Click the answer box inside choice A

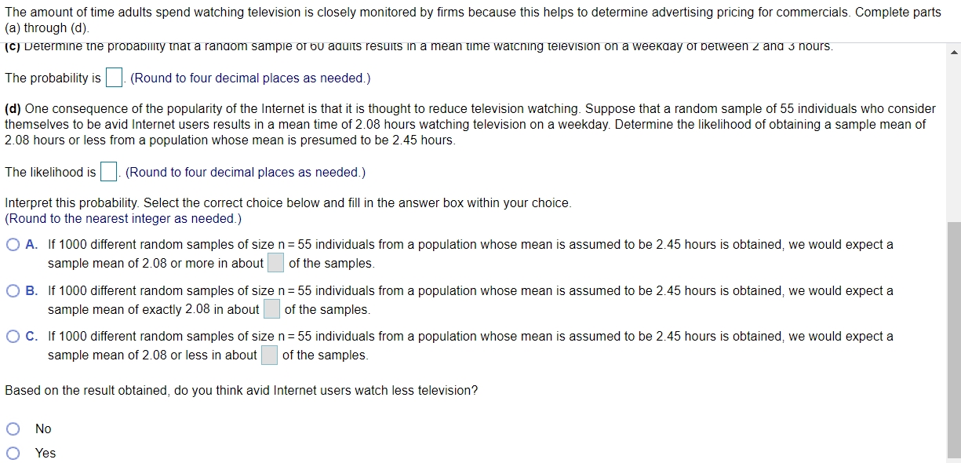pos(275,262)
